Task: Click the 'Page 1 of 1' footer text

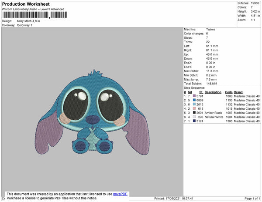Action: tap(252, 199)
